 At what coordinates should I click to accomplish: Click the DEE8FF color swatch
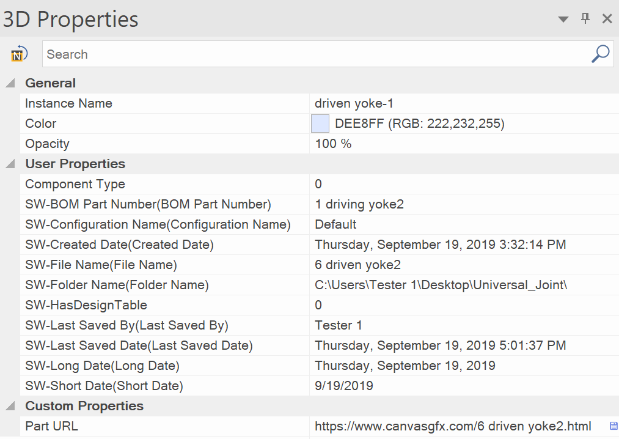(x=320, y=124)
